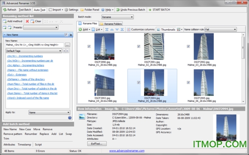This screenshot has height=155, width=249.
Task: Click the New Name text field
Action: [x=35, y=45]
